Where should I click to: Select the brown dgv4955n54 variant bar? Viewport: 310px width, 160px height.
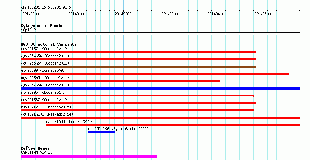coord(138,67)
